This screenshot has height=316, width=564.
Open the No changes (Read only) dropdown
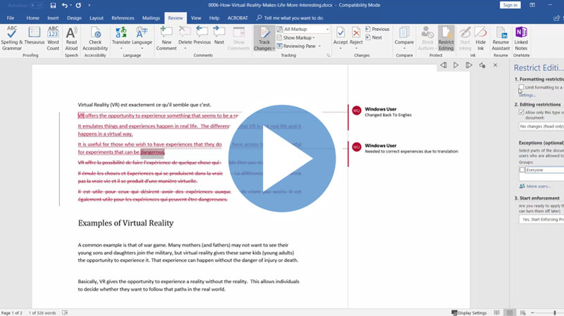coord(541,126)
